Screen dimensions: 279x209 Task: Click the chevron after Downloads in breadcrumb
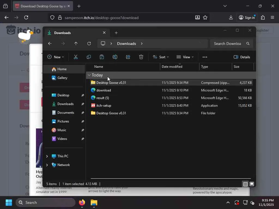click(x=142, y=44)
